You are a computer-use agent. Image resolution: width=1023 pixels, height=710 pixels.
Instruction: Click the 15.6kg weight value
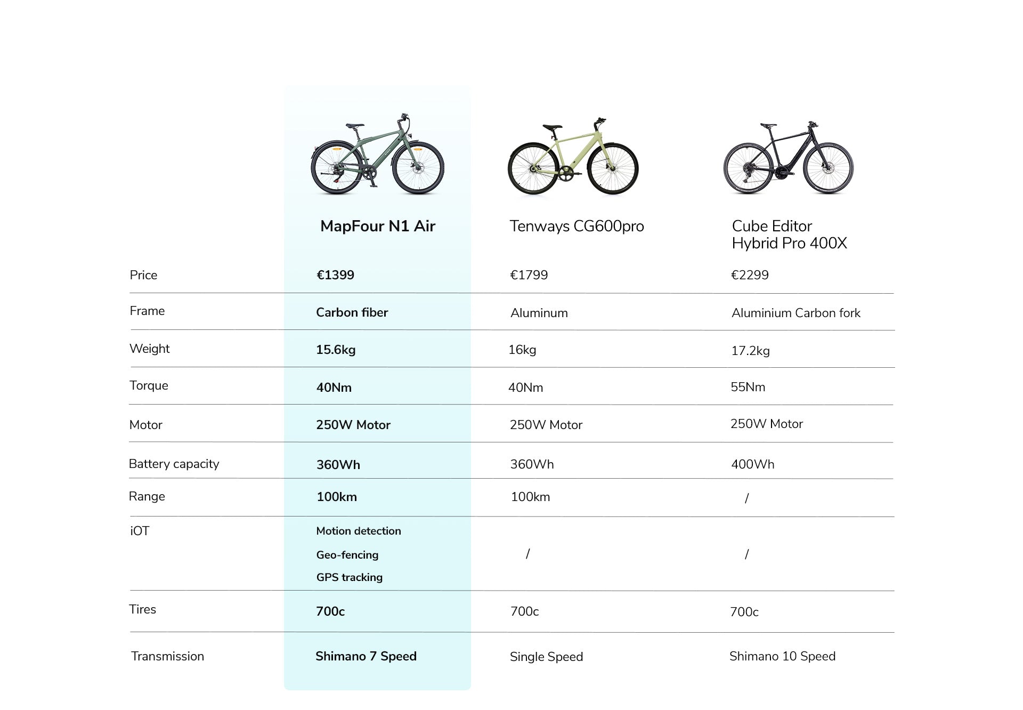tap(336, 350)
